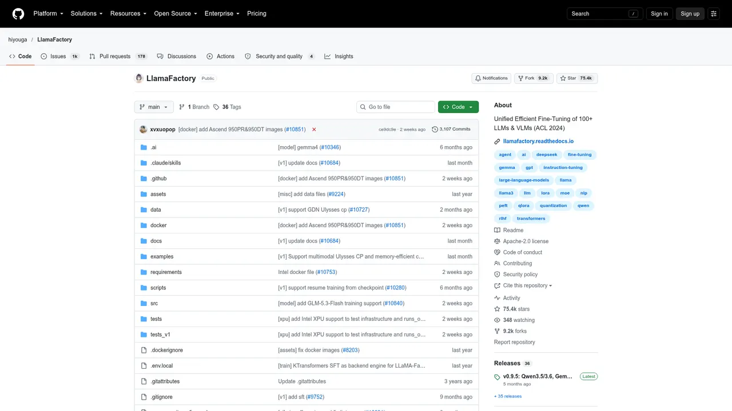Click the LlamaFactory repository avatar
732x411 pixels.
139,78
